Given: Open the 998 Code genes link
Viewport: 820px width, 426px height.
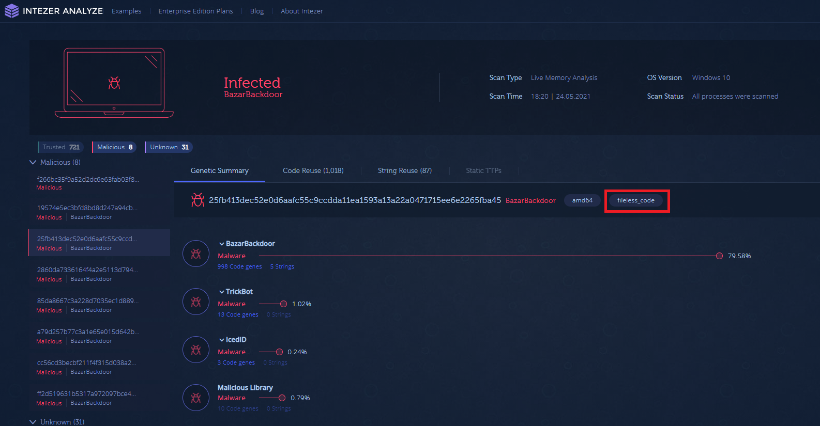Looking at the screenshot, I should pos(239,266).
